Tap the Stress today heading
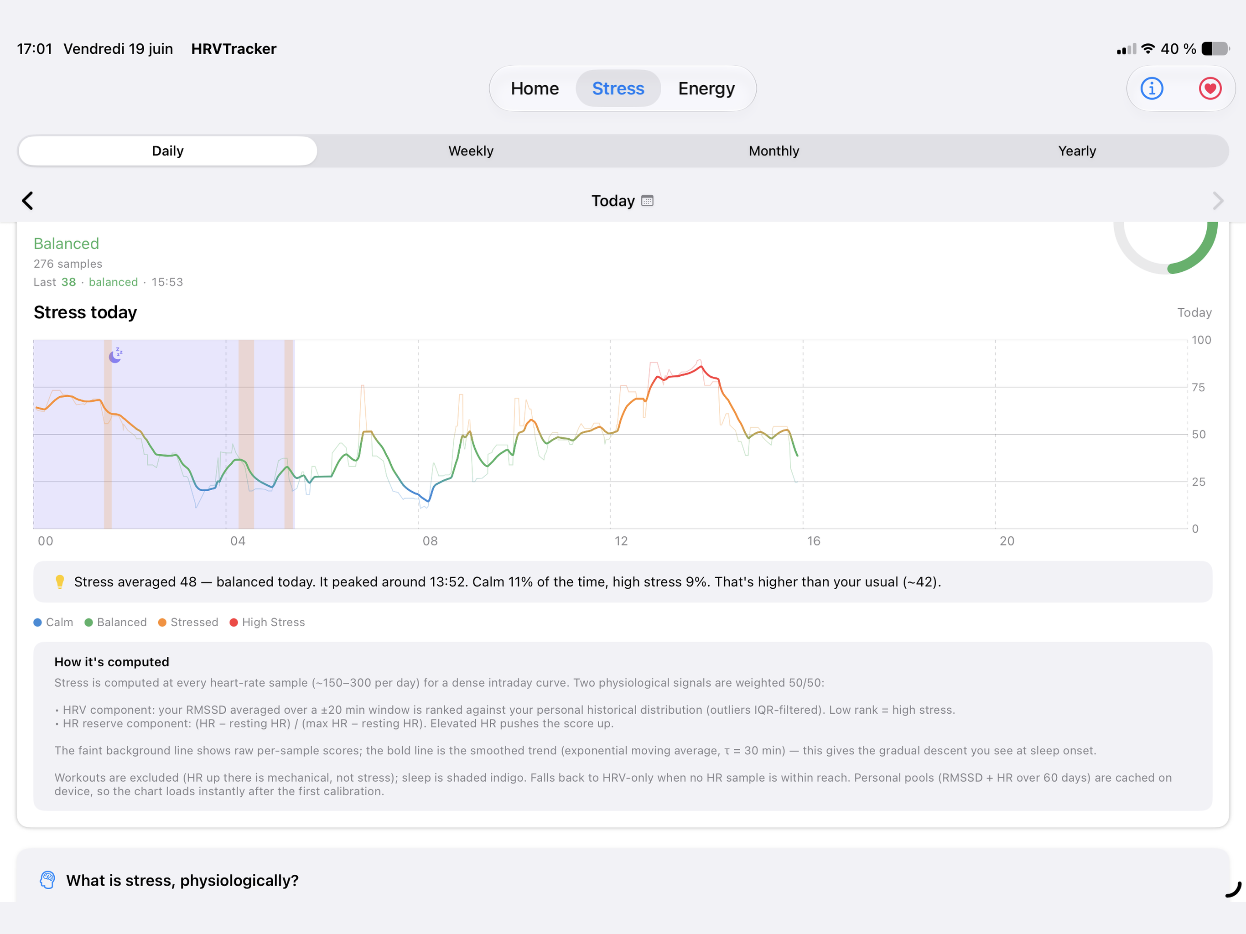 (85, 312)
